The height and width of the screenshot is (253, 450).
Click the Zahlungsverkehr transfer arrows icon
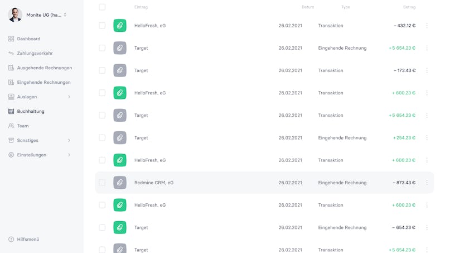(11, 53)
